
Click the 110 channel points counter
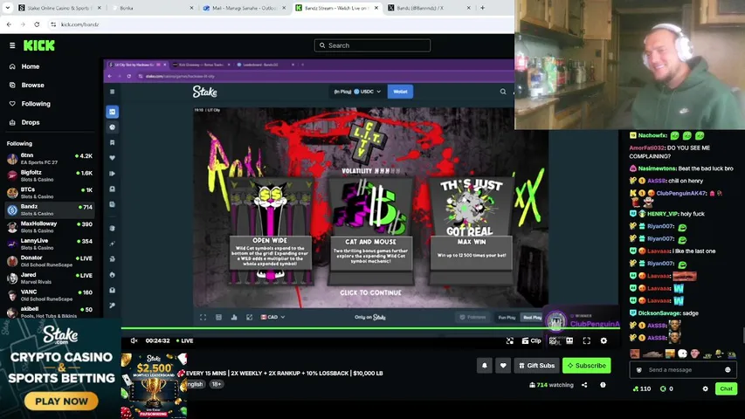point(642,388)
